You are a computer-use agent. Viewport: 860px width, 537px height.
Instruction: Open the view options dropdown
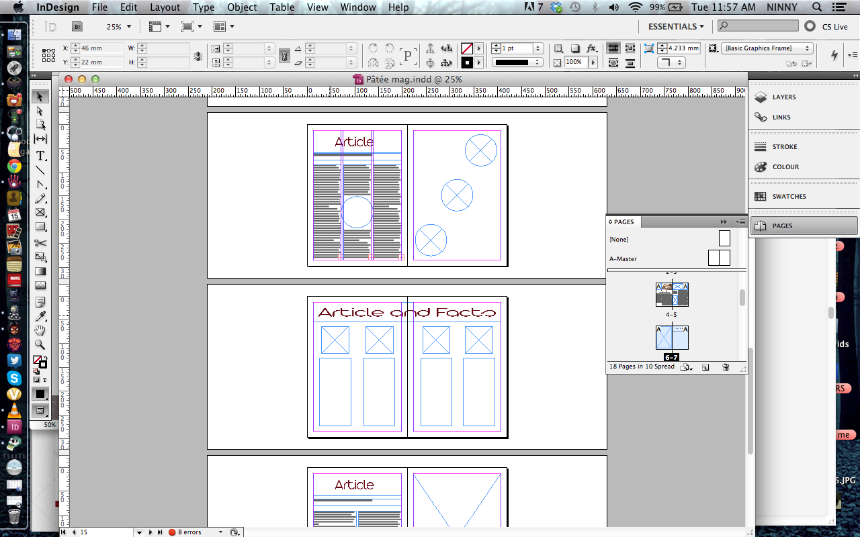click(x=159, y=27)
